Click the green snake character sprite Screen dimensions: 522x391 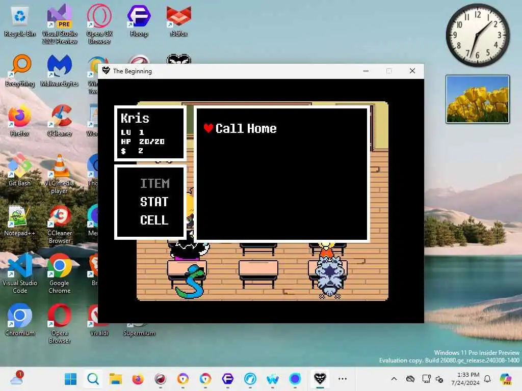tap(190, 281)
